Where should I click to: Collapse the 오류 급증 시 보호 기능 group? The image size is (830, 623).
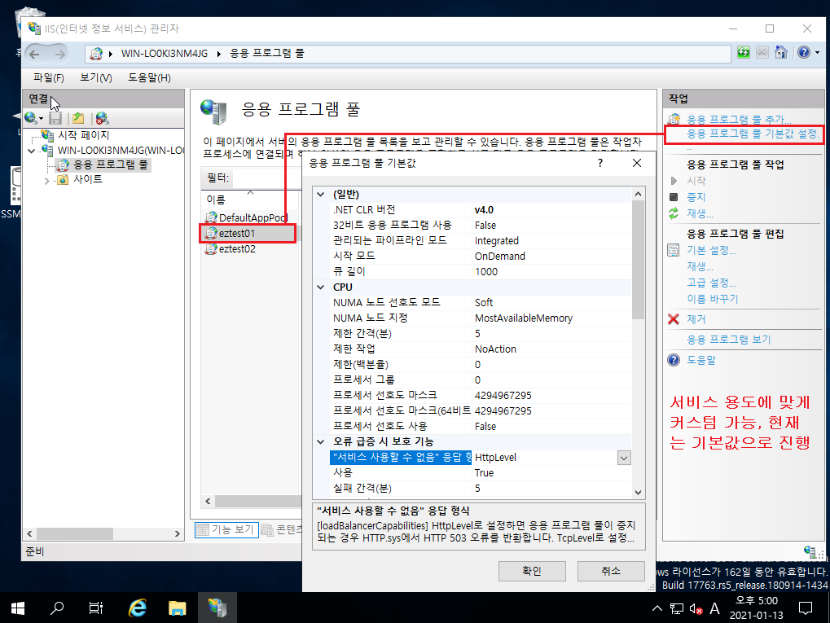pos(321,441)
